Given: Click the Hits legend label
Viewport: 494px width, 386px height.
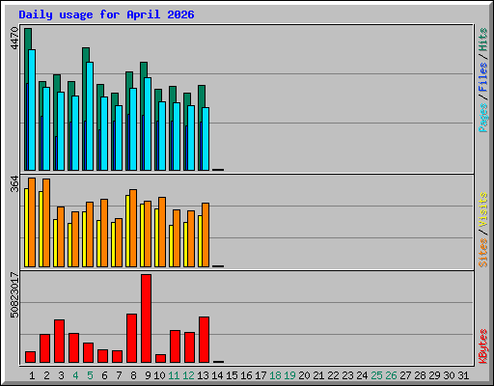Looking at the screenshot, I should tap(482, 40).
